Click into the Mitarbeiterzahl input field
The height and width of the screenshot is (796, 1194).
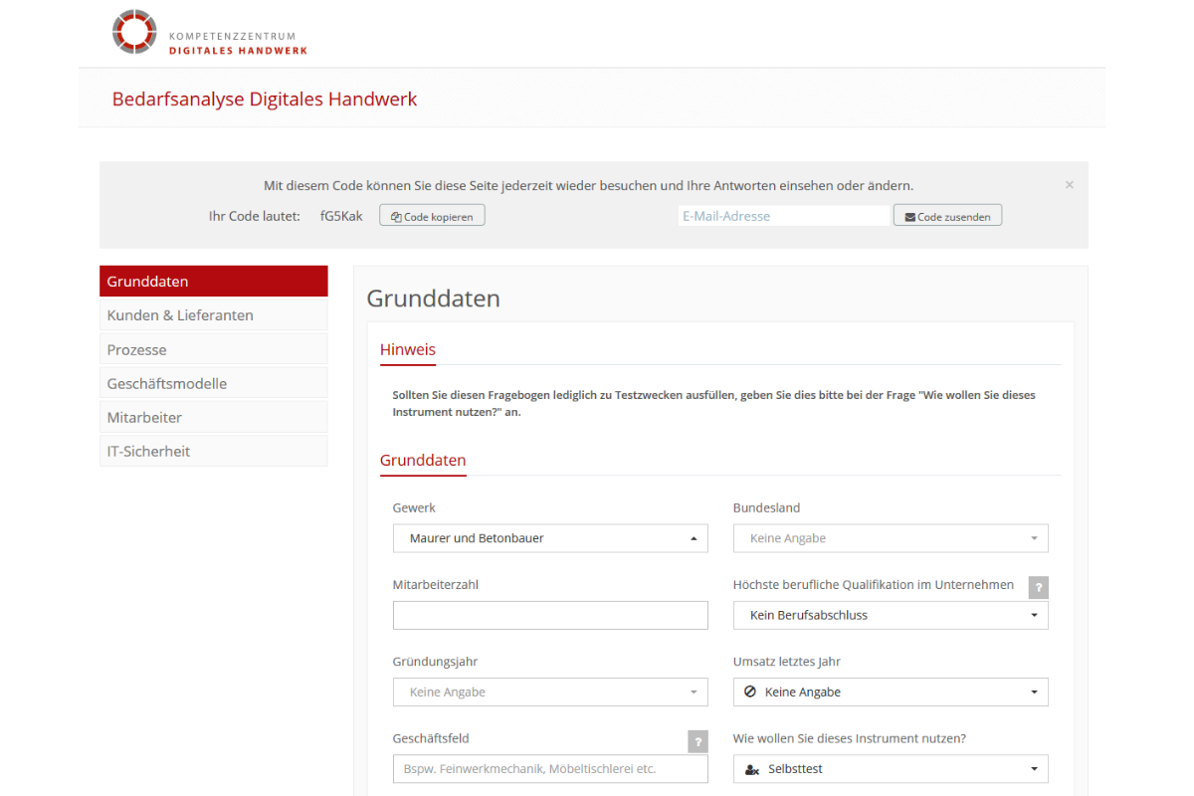tap(550, 615)
